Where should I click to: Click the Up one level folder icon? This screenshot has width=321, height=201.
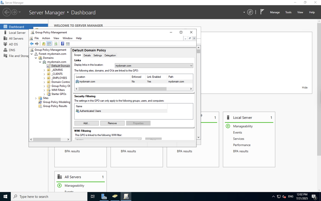click(44, 44)
